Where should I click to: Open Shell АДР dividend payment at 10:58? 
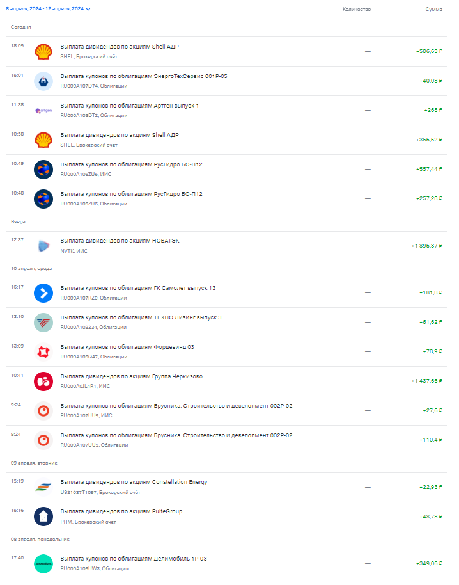tap(227, 140)
